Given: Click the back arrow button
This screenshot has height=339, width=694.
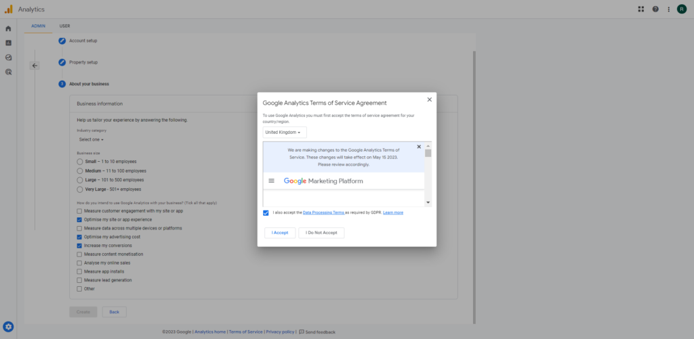Looking at the screenshot, I should click(x=35, y=66).
